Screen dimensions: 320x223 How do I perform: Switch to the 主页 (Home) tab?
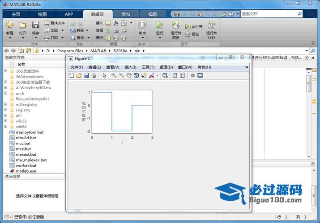16,14
